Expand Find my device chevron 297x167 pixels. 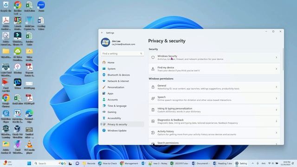[277, 69]
